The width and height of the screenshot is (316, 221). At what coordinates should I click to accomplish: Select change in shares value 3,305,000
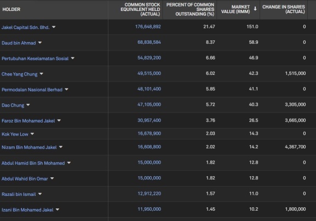(x=295, y=104)
